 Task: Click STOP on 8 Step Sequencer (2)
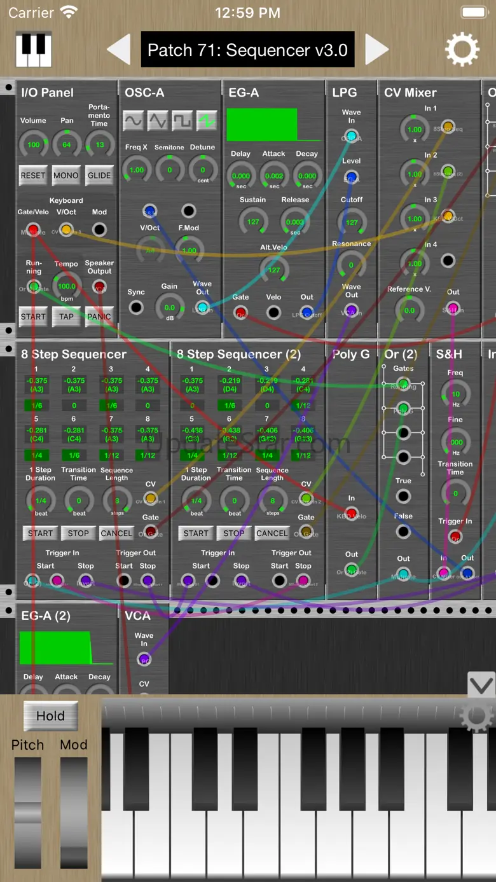pos(233,534)
